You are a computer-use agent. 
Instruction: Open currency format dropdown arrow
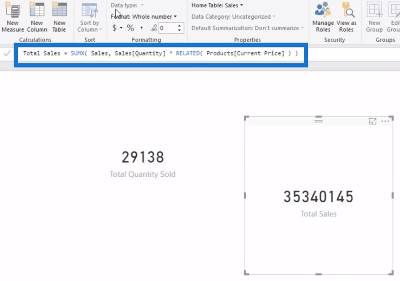pos(121,28)
